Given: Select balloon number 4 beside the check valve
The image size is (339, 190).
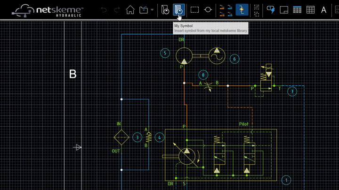Looking at the screenshot, I should [160, 137].
